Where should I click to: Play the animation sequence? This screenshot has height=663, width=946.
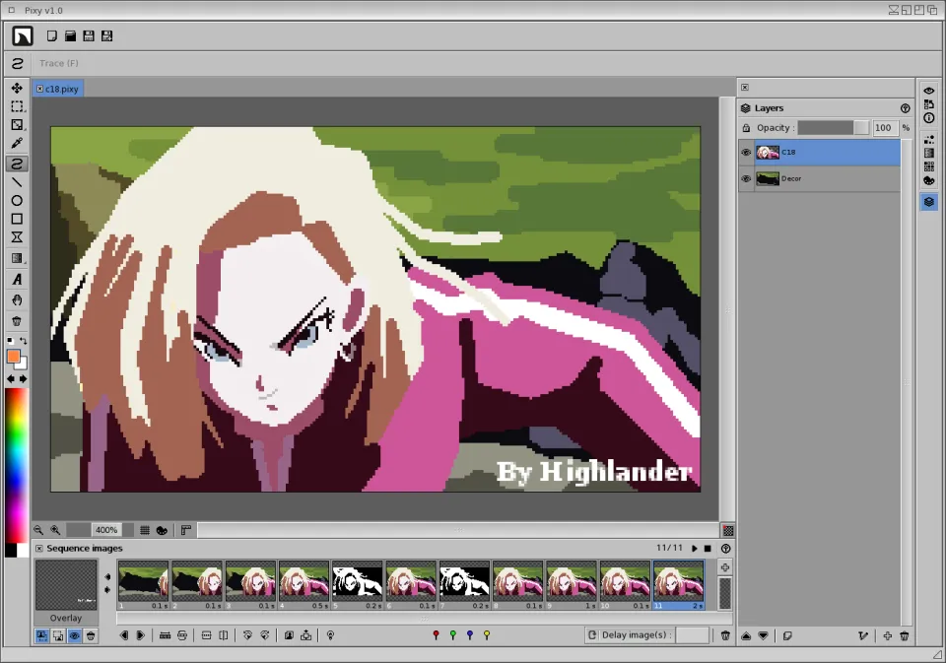694,548
